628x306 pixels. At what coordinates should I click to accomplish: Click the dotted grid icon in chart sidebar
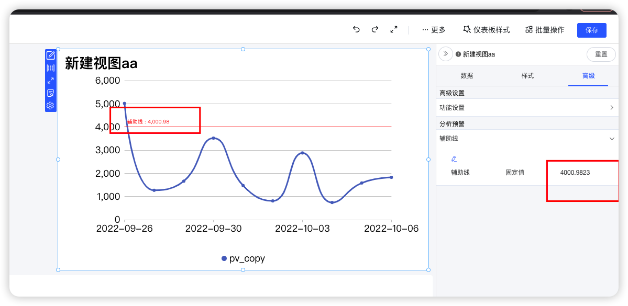tap(50, 68)
